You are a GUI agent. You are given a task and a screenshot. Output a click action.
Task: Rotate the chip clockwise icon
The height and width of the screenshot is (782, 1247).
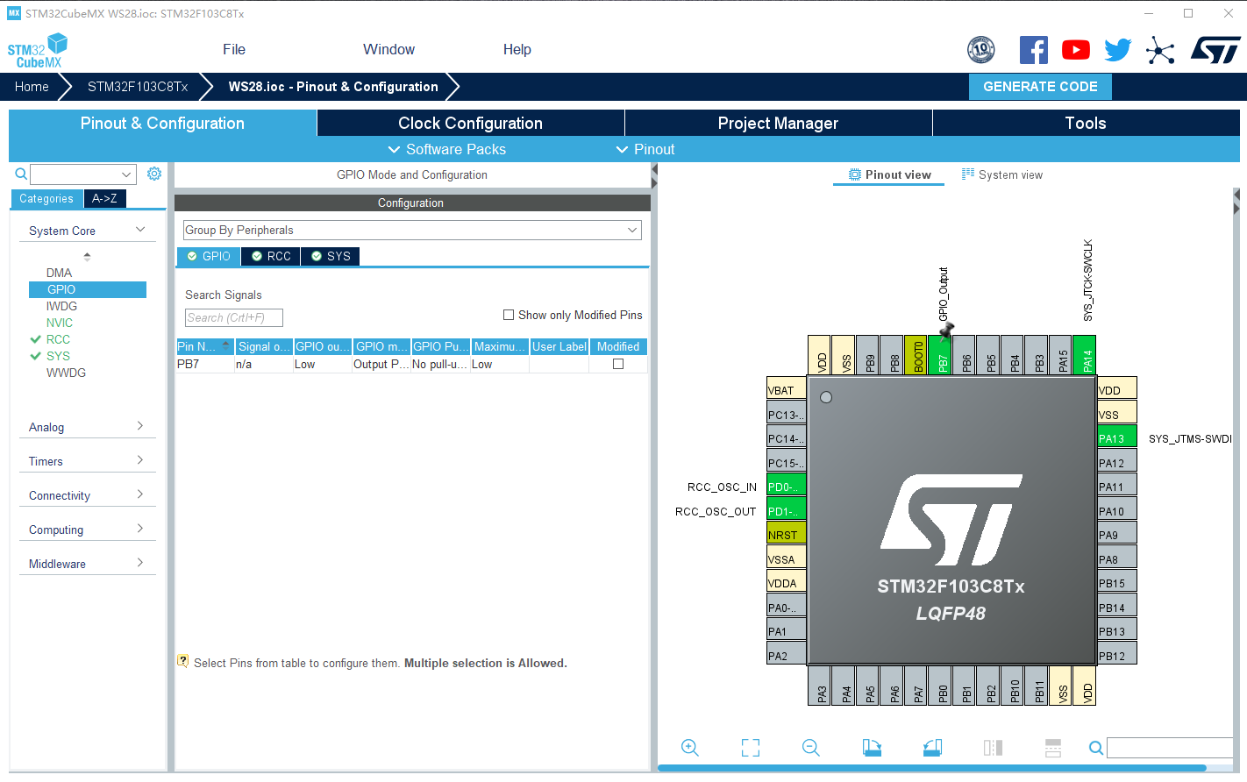click(x=872, y=748)
